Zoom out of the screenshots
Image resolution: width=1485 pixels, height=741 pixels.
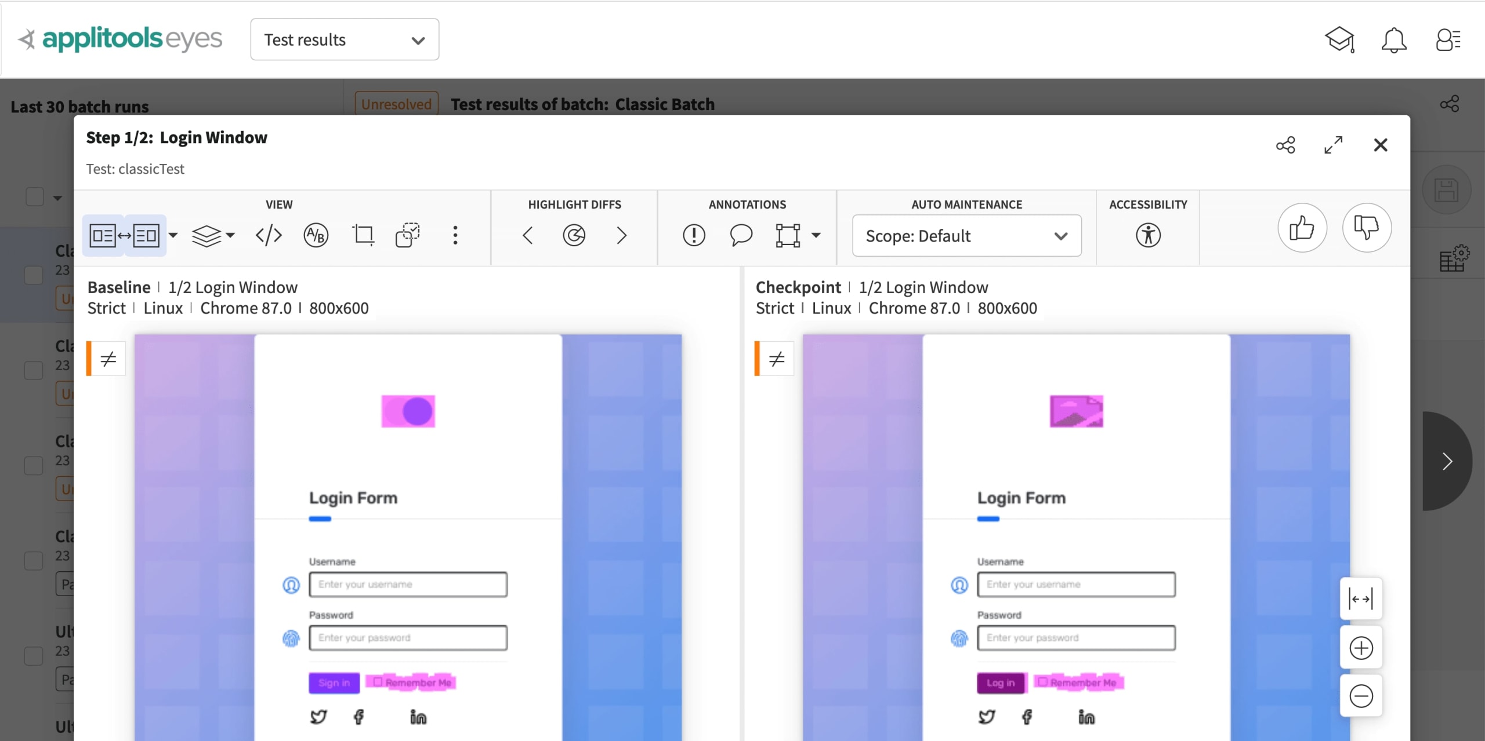point(1361,696)
